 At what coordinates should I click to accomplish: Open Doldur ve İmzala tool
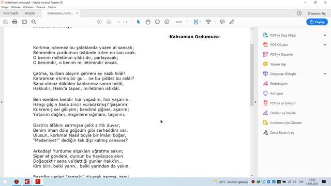(x=283, y=113)
